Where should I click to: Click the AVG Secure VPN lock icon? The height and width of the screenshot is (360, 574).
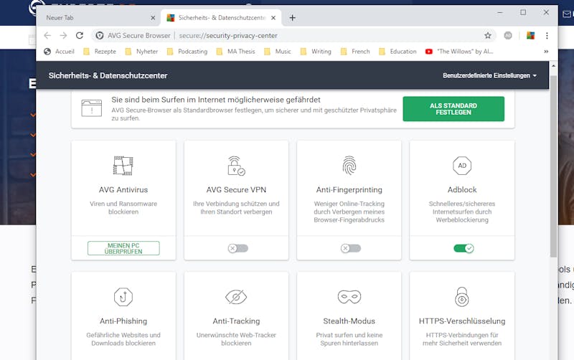click(x=236, y=166)
